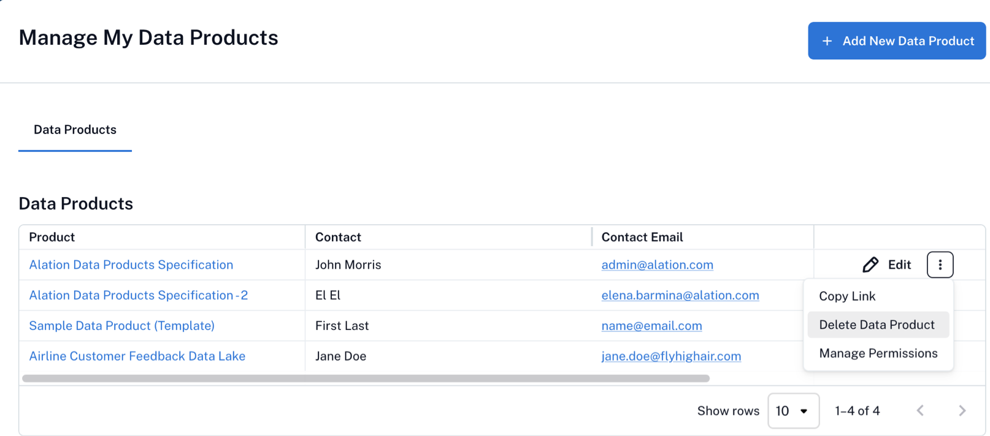Click admin@alation.com email link
990x436 pixels.
(x=657, y=265)
